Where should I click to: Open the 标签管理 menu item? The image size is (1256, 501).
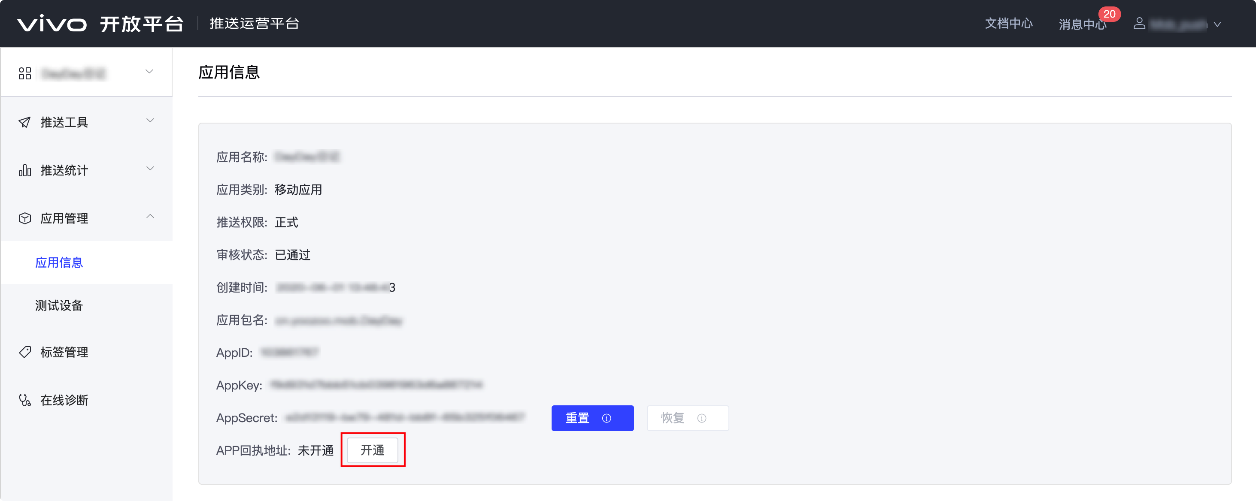[87, 352]
